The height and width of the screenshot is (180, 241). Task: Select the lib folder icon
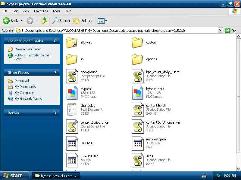(x=72, y=59)
